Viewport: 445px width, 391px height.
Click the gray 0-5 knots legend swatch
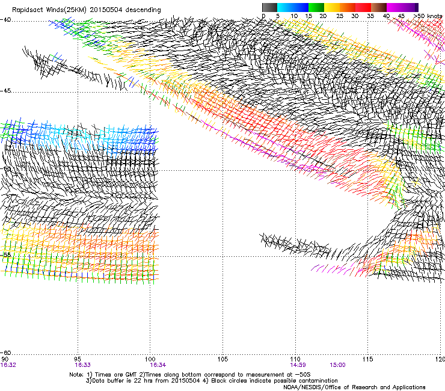[269, 7]
